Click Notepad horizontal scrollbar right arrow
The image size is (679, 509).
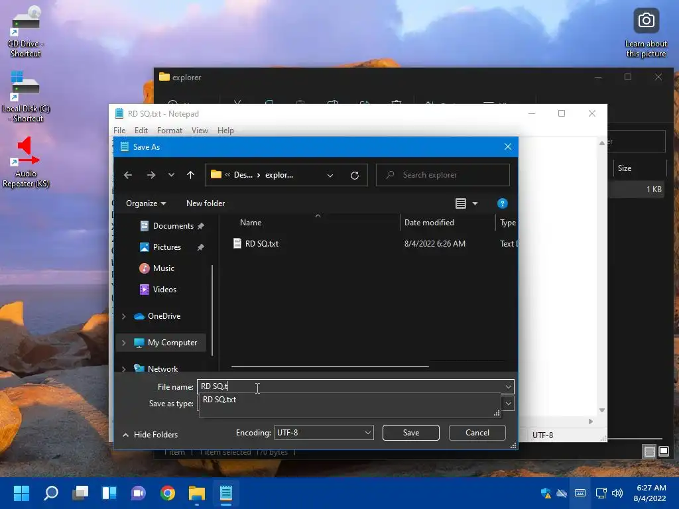(591, 421)
